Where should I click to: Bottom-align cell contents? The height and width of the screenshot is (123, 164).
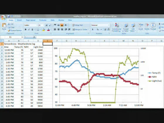(62, 25)
